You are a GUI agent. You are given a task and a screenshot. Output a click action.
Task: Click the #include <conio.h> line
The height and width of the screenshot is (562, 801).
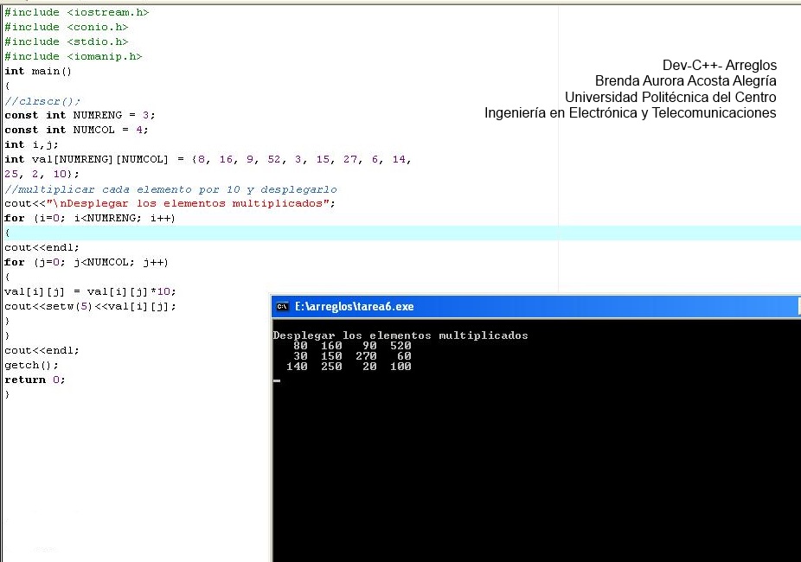click(65, 27)
